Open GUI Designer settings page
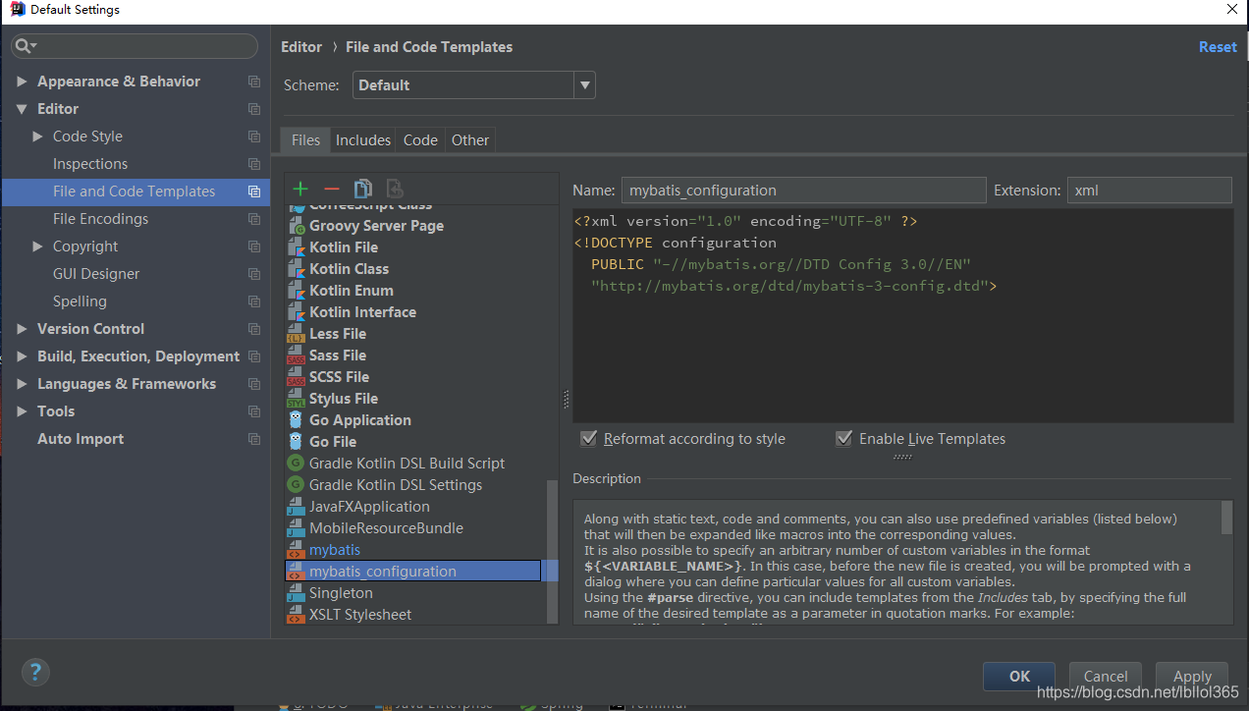The image size is (1249, 711). click(x=96, y=274)
